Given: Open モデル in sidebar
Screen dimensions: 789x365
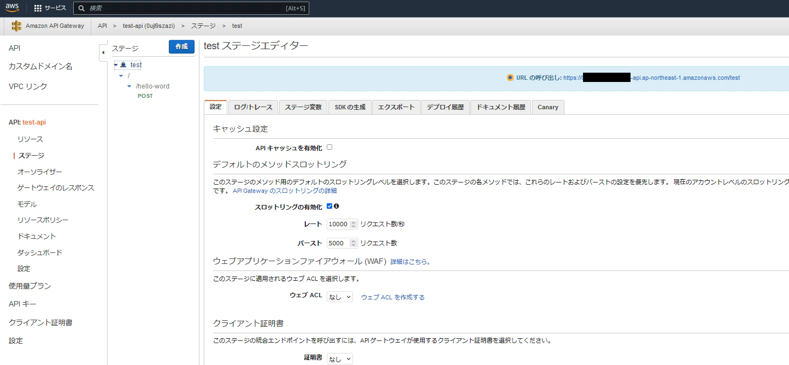Looking at the screenshot, I should point(27,204).
